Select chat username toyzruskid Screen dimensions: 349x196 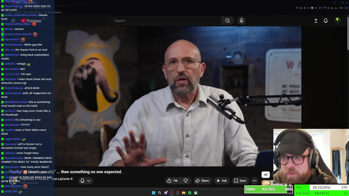(10, 144)
